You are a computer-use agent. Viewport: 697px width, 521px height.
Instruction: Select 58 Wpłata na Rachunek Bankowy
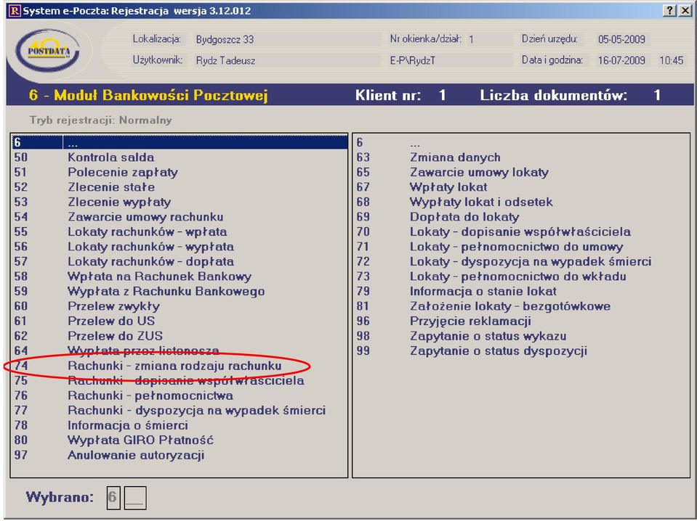click(x=179, y=276)
